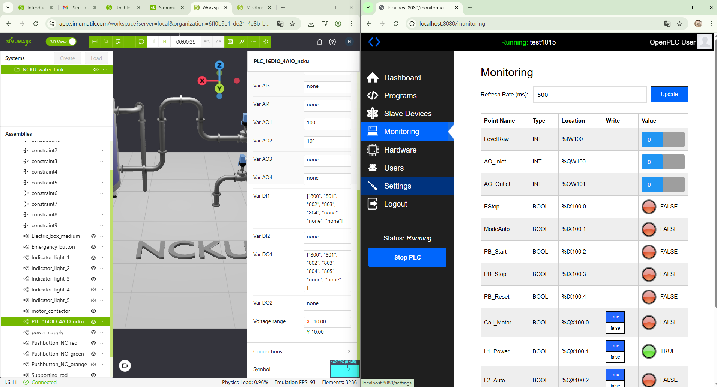This screenshot has height=387, width=717.
Task: Set Coil_Motor write value to true
Action: point(615,317)
